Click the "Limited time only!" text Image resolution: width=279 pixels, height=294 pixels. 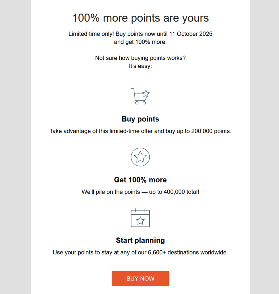(91, 34)
